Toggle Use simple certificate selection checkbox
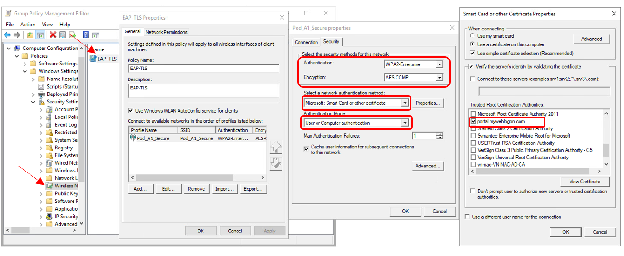This screenshot has width=624, height=256. pyautogui.click(x=472, y=54)
